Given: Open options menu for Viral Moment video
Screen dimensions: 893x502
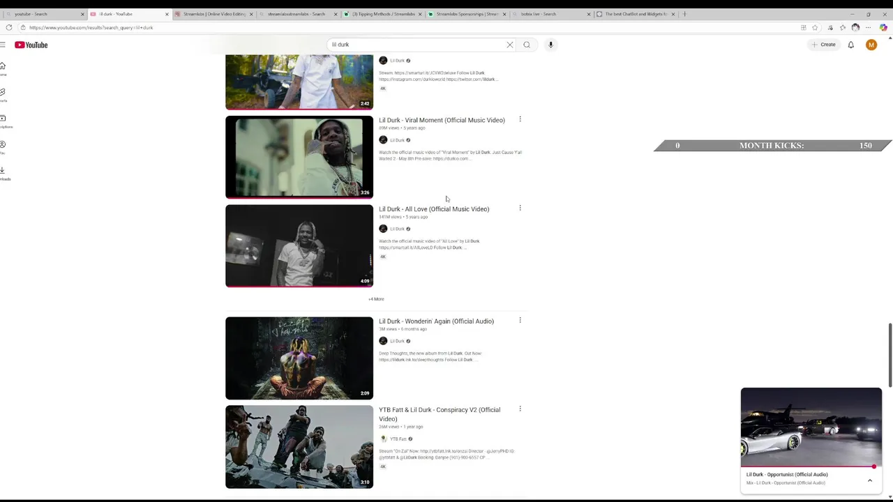Looking at the screenshot, I should pyautogui.click(x=520, y=119).
